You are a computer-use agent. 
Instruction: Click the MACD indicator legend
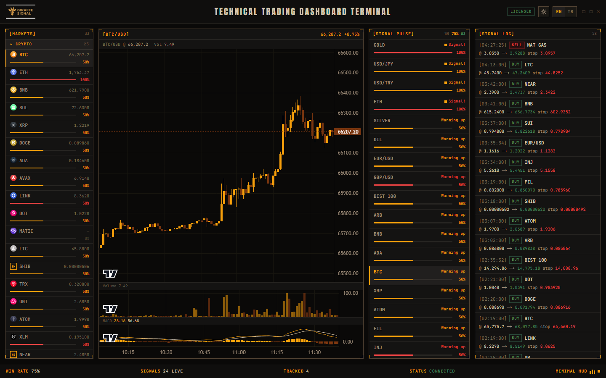[x=121, y=321]
